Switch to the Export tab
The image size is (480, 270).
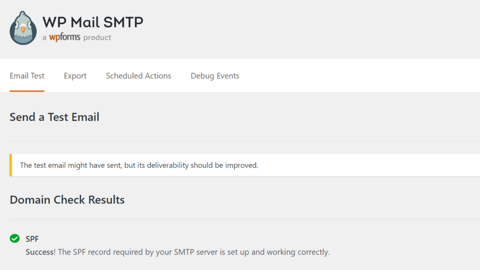(75, 75)
